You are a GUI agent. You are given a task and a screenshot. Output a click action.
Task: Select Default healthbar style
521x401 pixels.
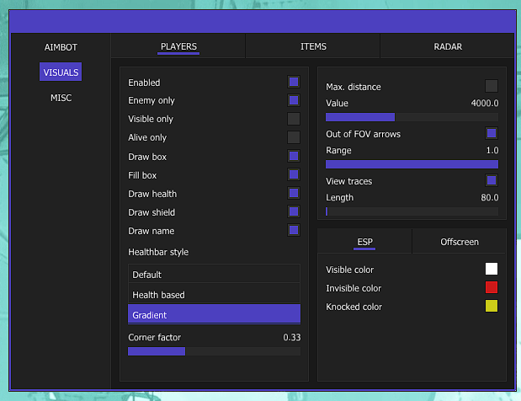(214, 274)
